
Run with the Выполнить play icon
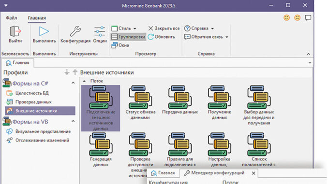point(44,31)
